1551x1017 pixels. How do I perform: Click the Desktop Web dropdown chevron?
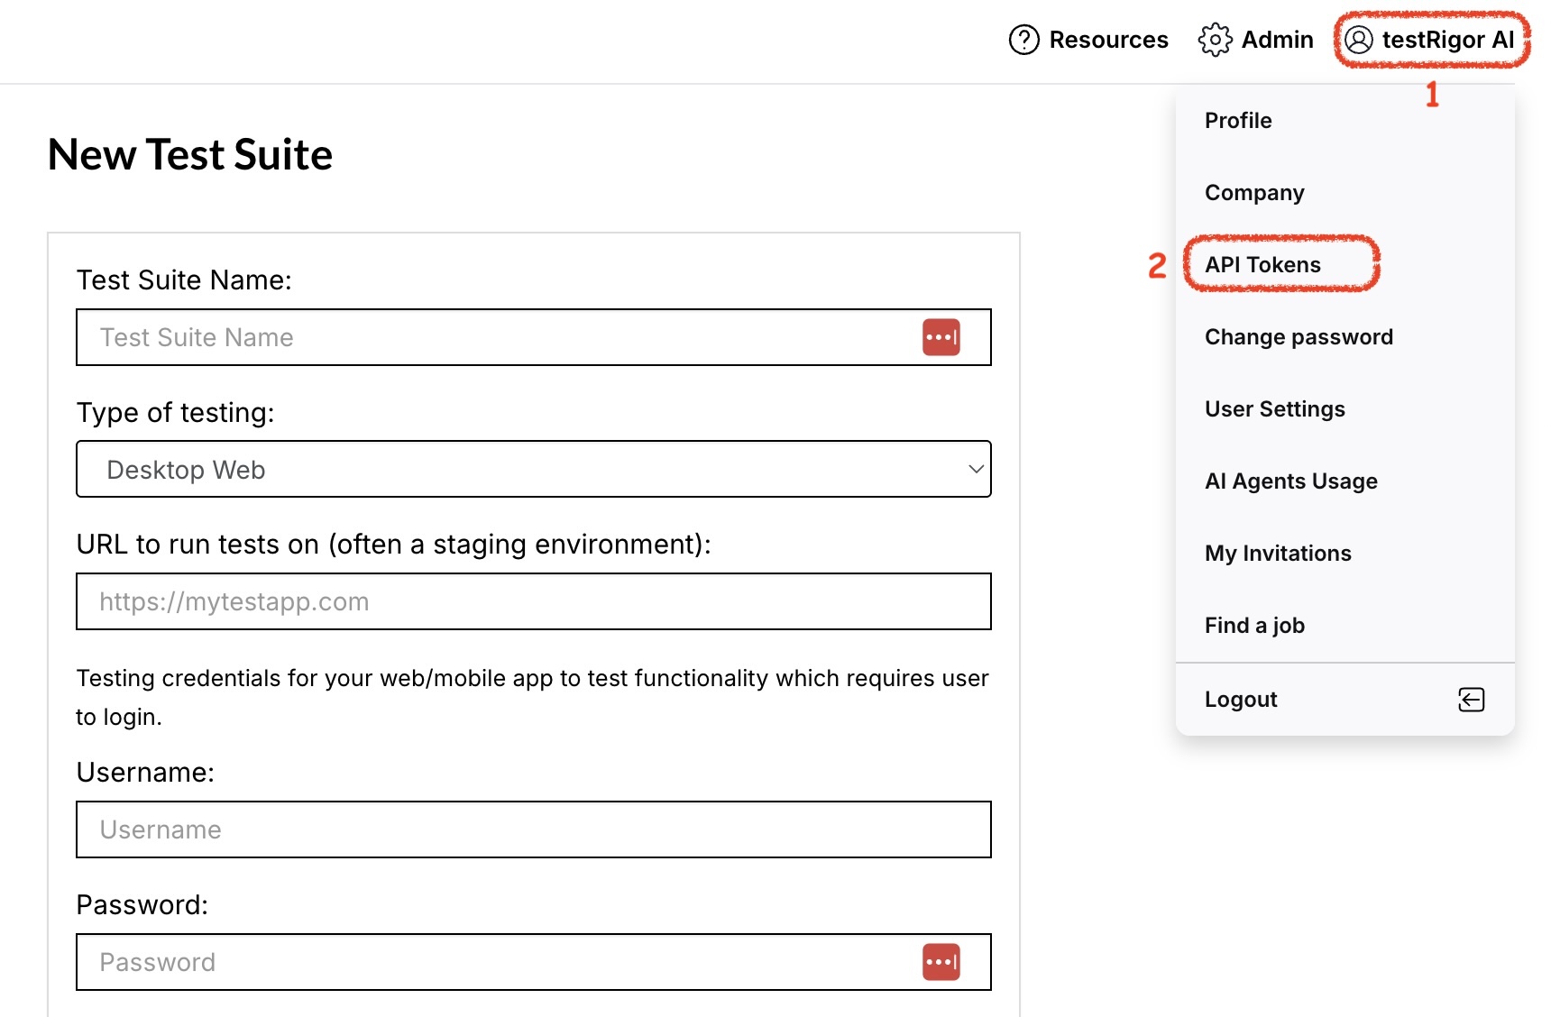click(975, 469)
